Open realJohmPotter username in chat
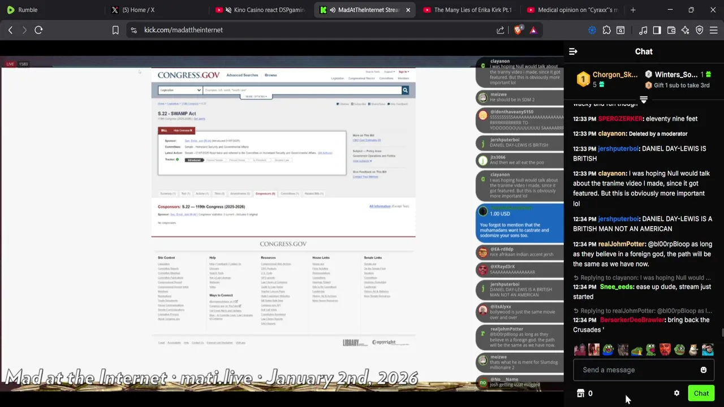The image size is (724, 407). click(x=622, y=244)
